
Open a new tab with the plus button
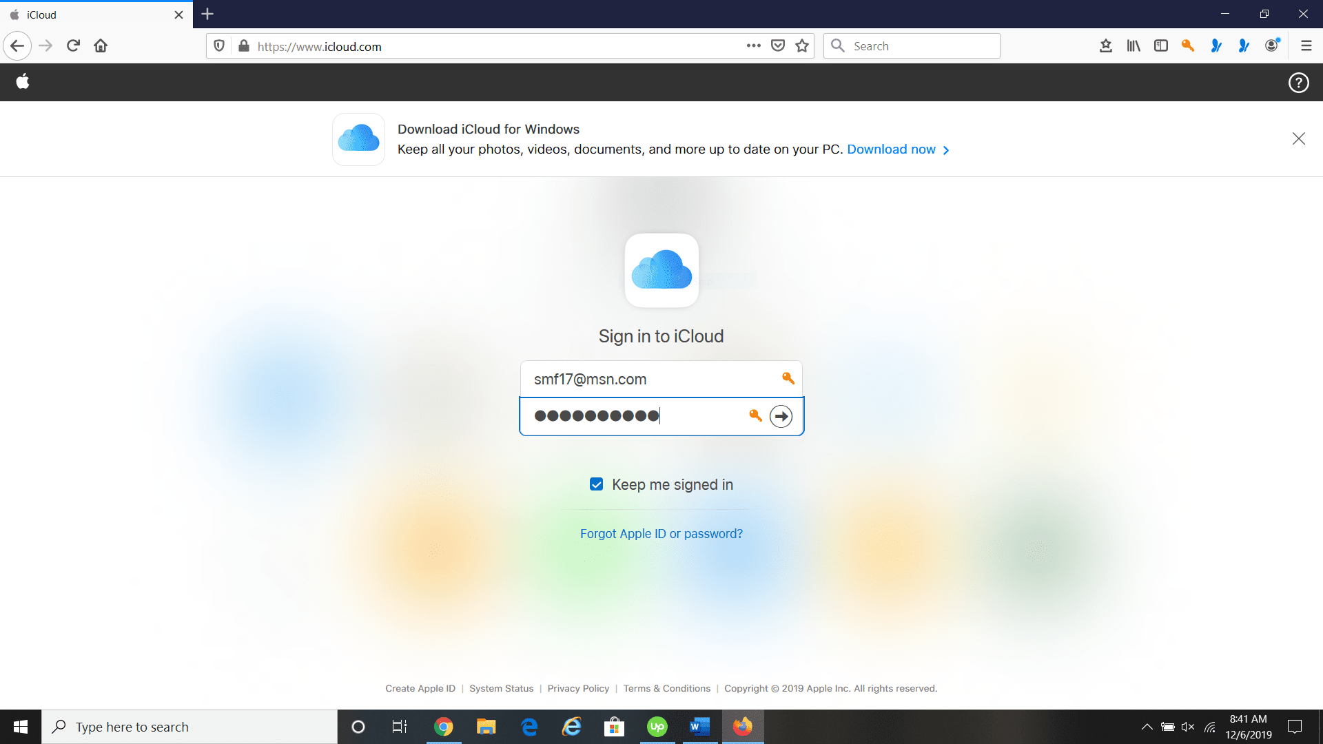click(x=207, y=14)
